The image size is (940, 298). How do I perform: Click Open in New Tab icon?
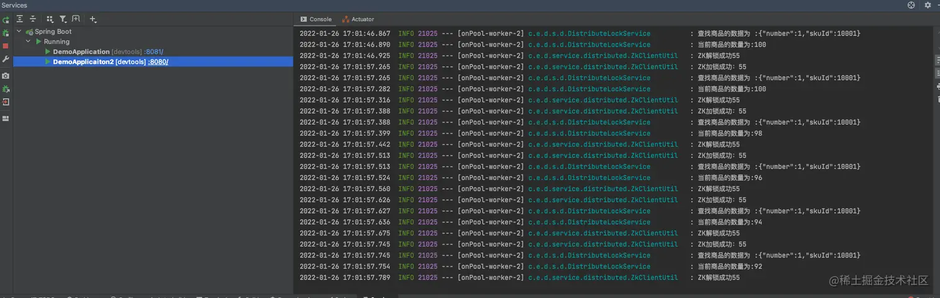click(x=76, y=19)
